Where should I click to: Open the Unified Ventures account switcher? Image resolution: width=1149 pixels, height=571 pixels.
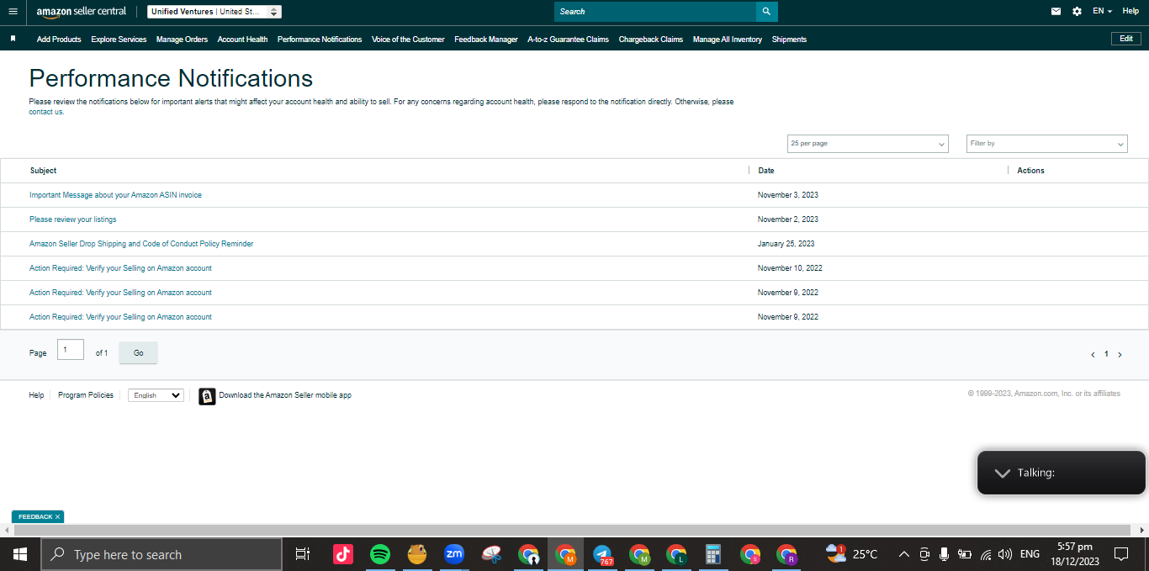(x=214, y=12)
